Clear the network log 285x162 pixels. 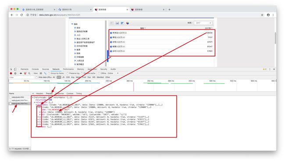(15, 73)
